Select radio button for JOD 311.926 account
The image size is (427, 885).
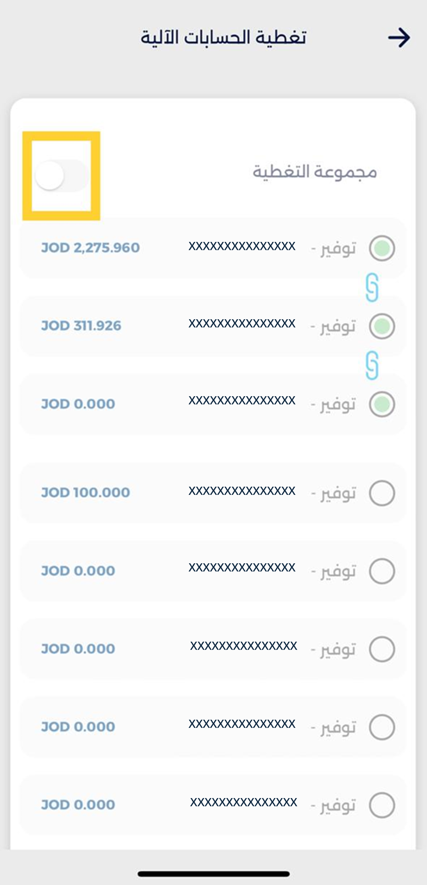[382, 326]
